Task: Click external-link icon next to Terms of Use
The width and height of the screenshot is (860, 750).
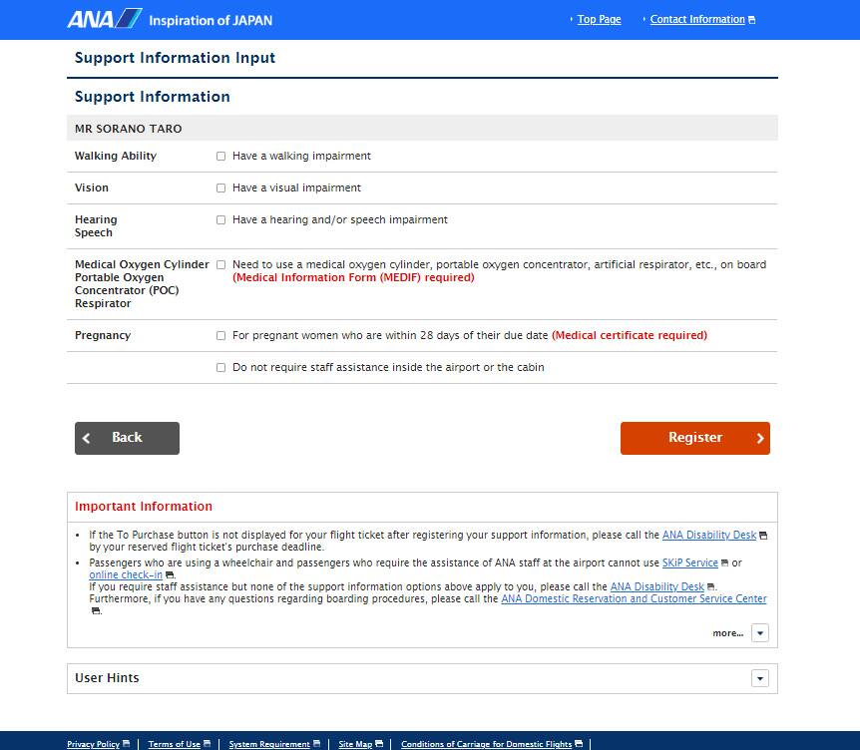Action: click(x=208, y=744)
